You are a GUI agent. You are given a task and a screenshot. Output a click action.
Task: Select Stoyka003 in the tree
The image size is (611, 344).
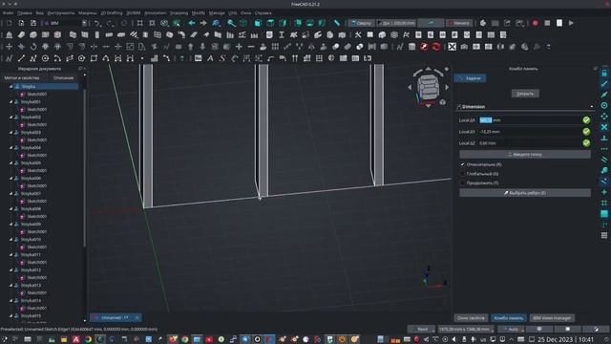(x=31, y=133)
